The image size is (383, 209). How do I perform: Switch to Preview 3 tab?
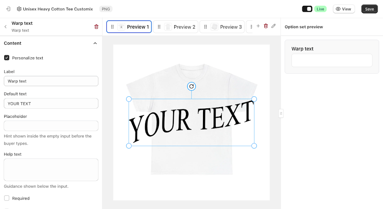coord(222,27)
